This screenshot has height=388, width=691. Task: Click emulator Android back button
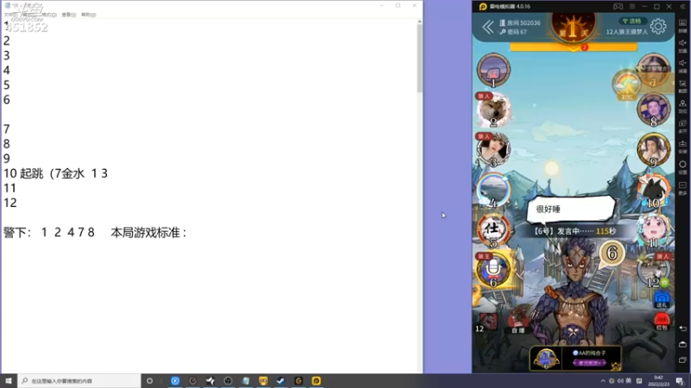coord(682,329)
